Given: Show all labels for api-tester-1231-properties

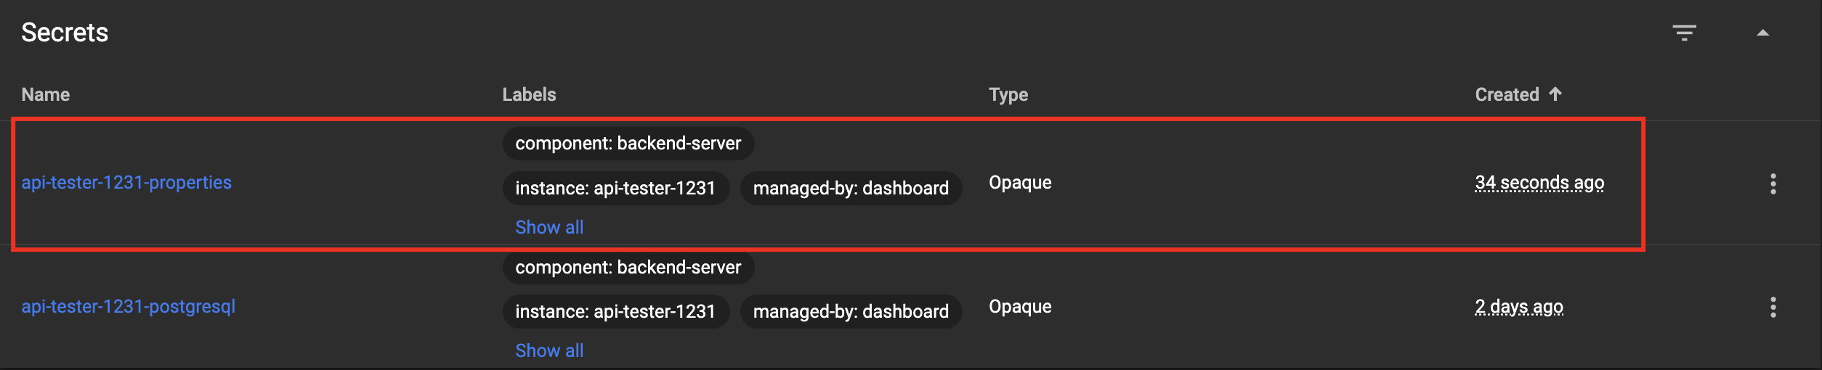Looking at the screenshot, I should tap(549, 228).
